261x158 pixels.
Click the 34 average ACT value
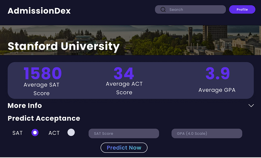tap(124, 73)
